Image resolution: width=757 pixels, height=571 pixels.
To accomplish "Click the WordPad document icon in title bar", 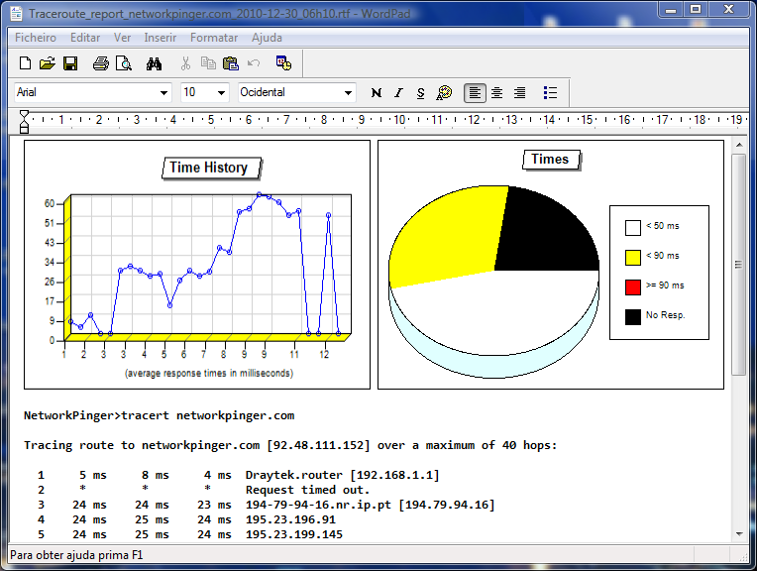I will [x=17, y=13].
